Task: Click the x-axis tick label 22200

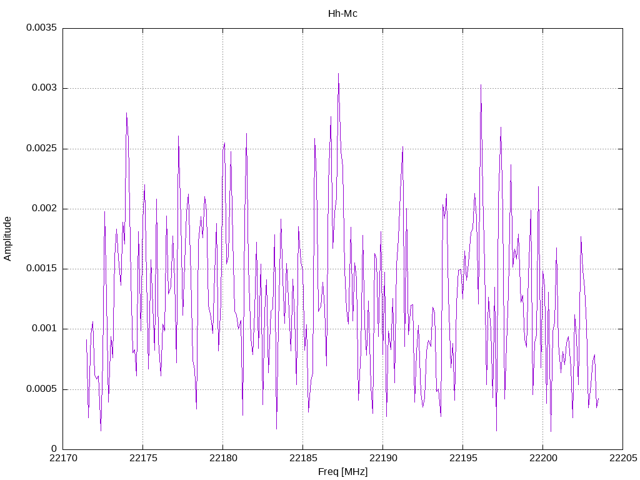Action: pos(543,458)
